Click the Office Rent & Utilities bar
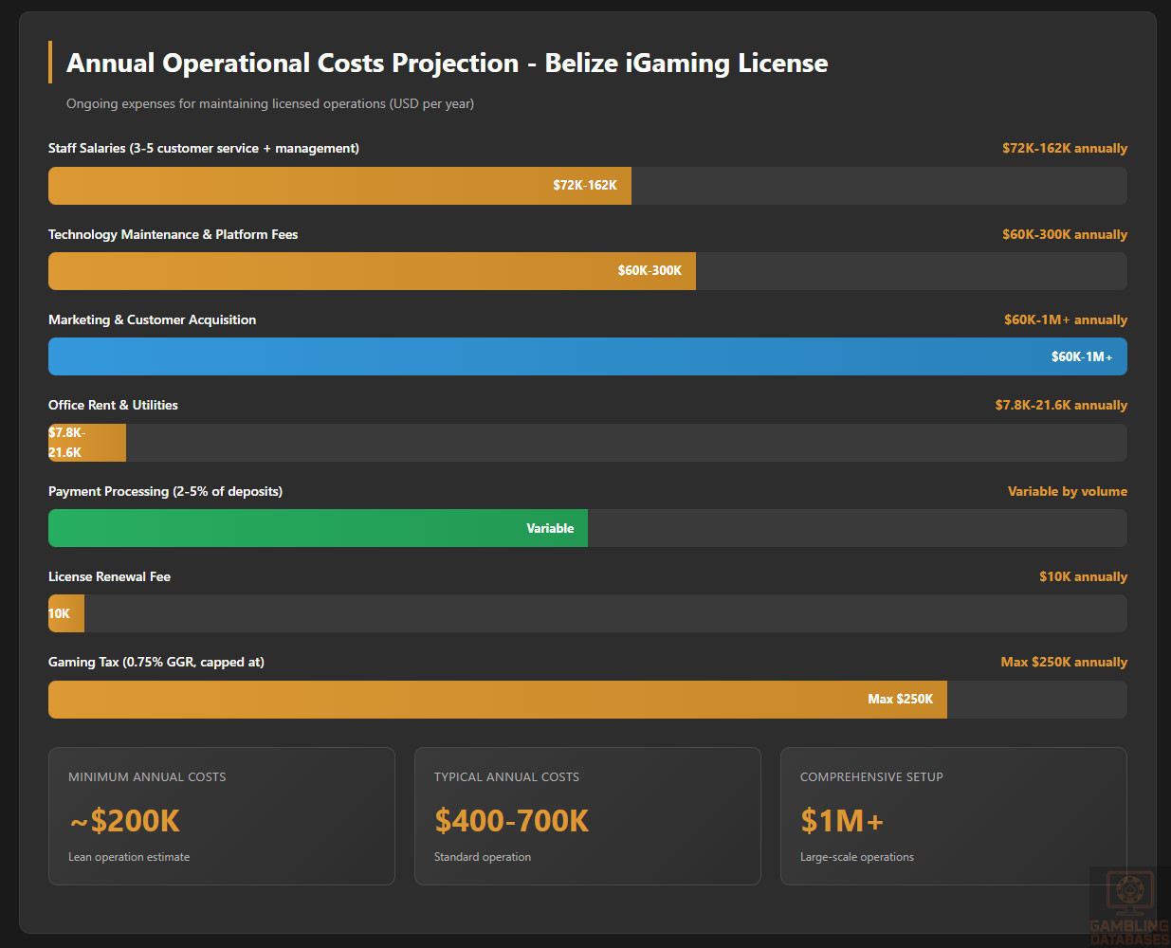Viewport: 1171px width, 948px height. pyautogui.click(x=87, y=443)
